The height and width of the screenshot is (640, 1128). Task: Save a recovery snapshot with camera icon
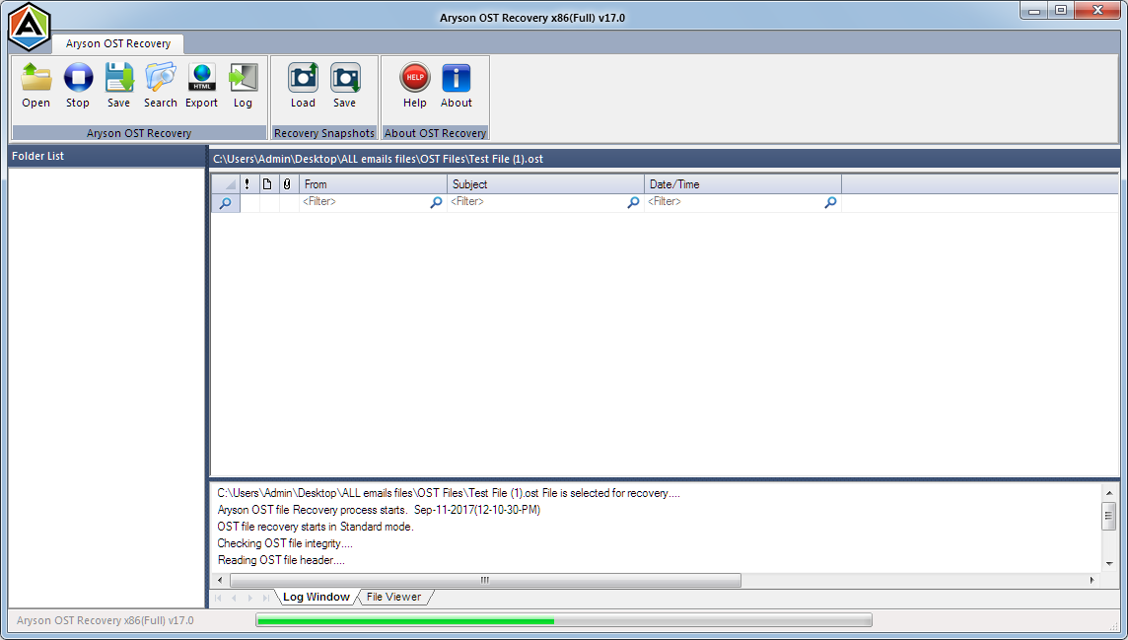[x=344, y=85]
